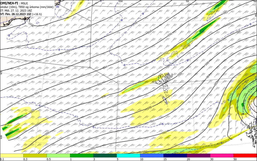Click the pink 30–50 legend swatch
Screen dimensions: 257x161
(222, 156)
